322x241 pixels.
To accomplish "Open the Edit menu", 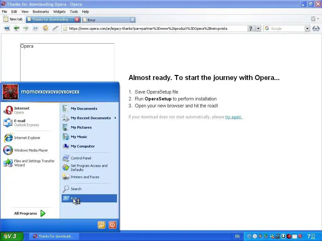I will tap(14, 12).
